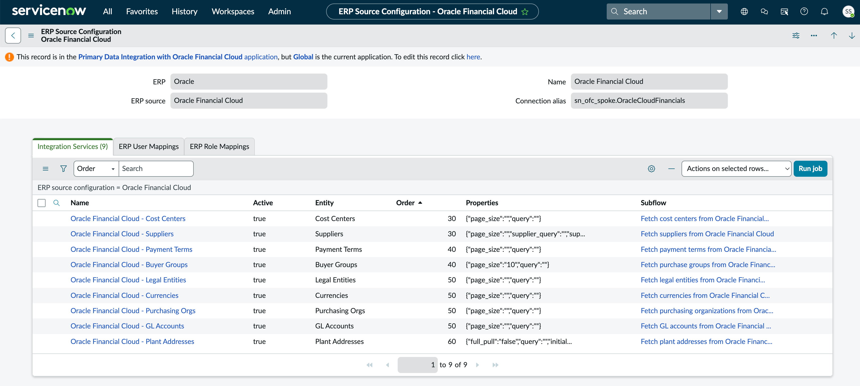The height and width of the screenshot is (386, 860).
Task: Personalize list columns with gear icon
Action: (x=651, y=169)
